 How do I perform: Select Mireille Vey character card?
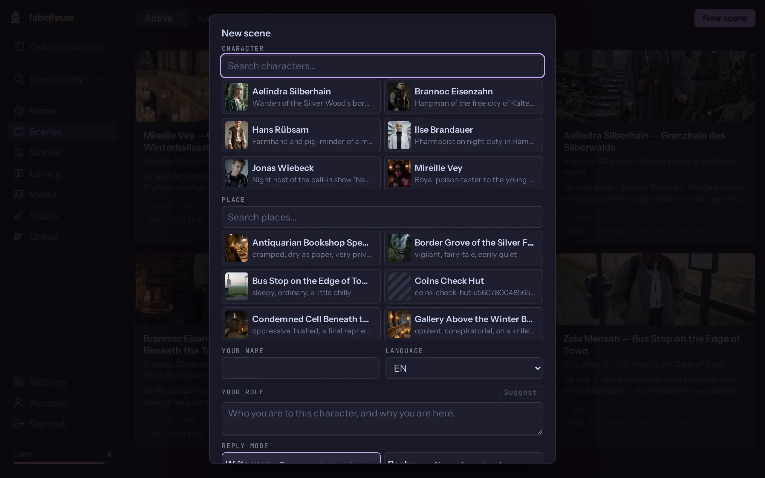[x=463, y=173]
